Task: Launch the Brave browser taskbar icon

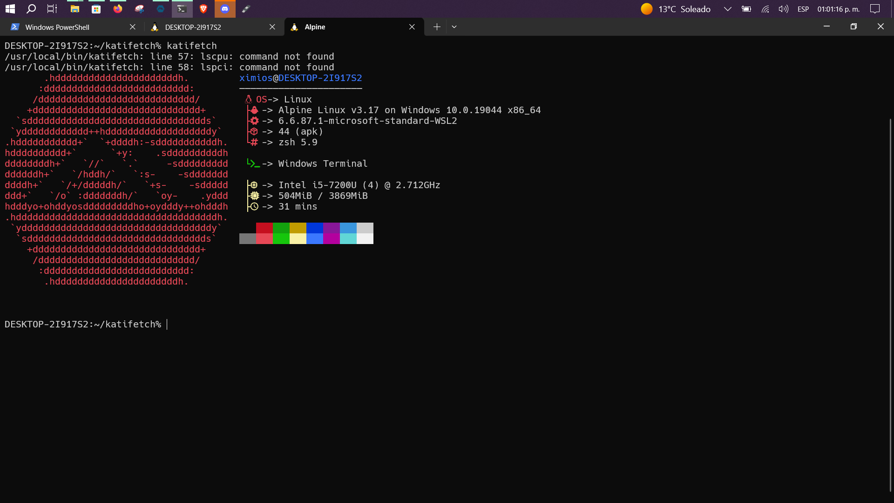Action: click(203, 9)
